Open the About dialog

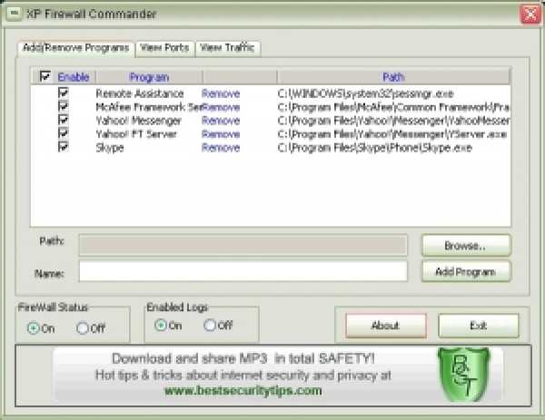click(386, 326)
